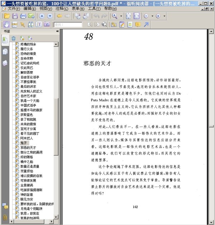
Task: Open the 编辑(E) menu
Action: pos(30,9)
